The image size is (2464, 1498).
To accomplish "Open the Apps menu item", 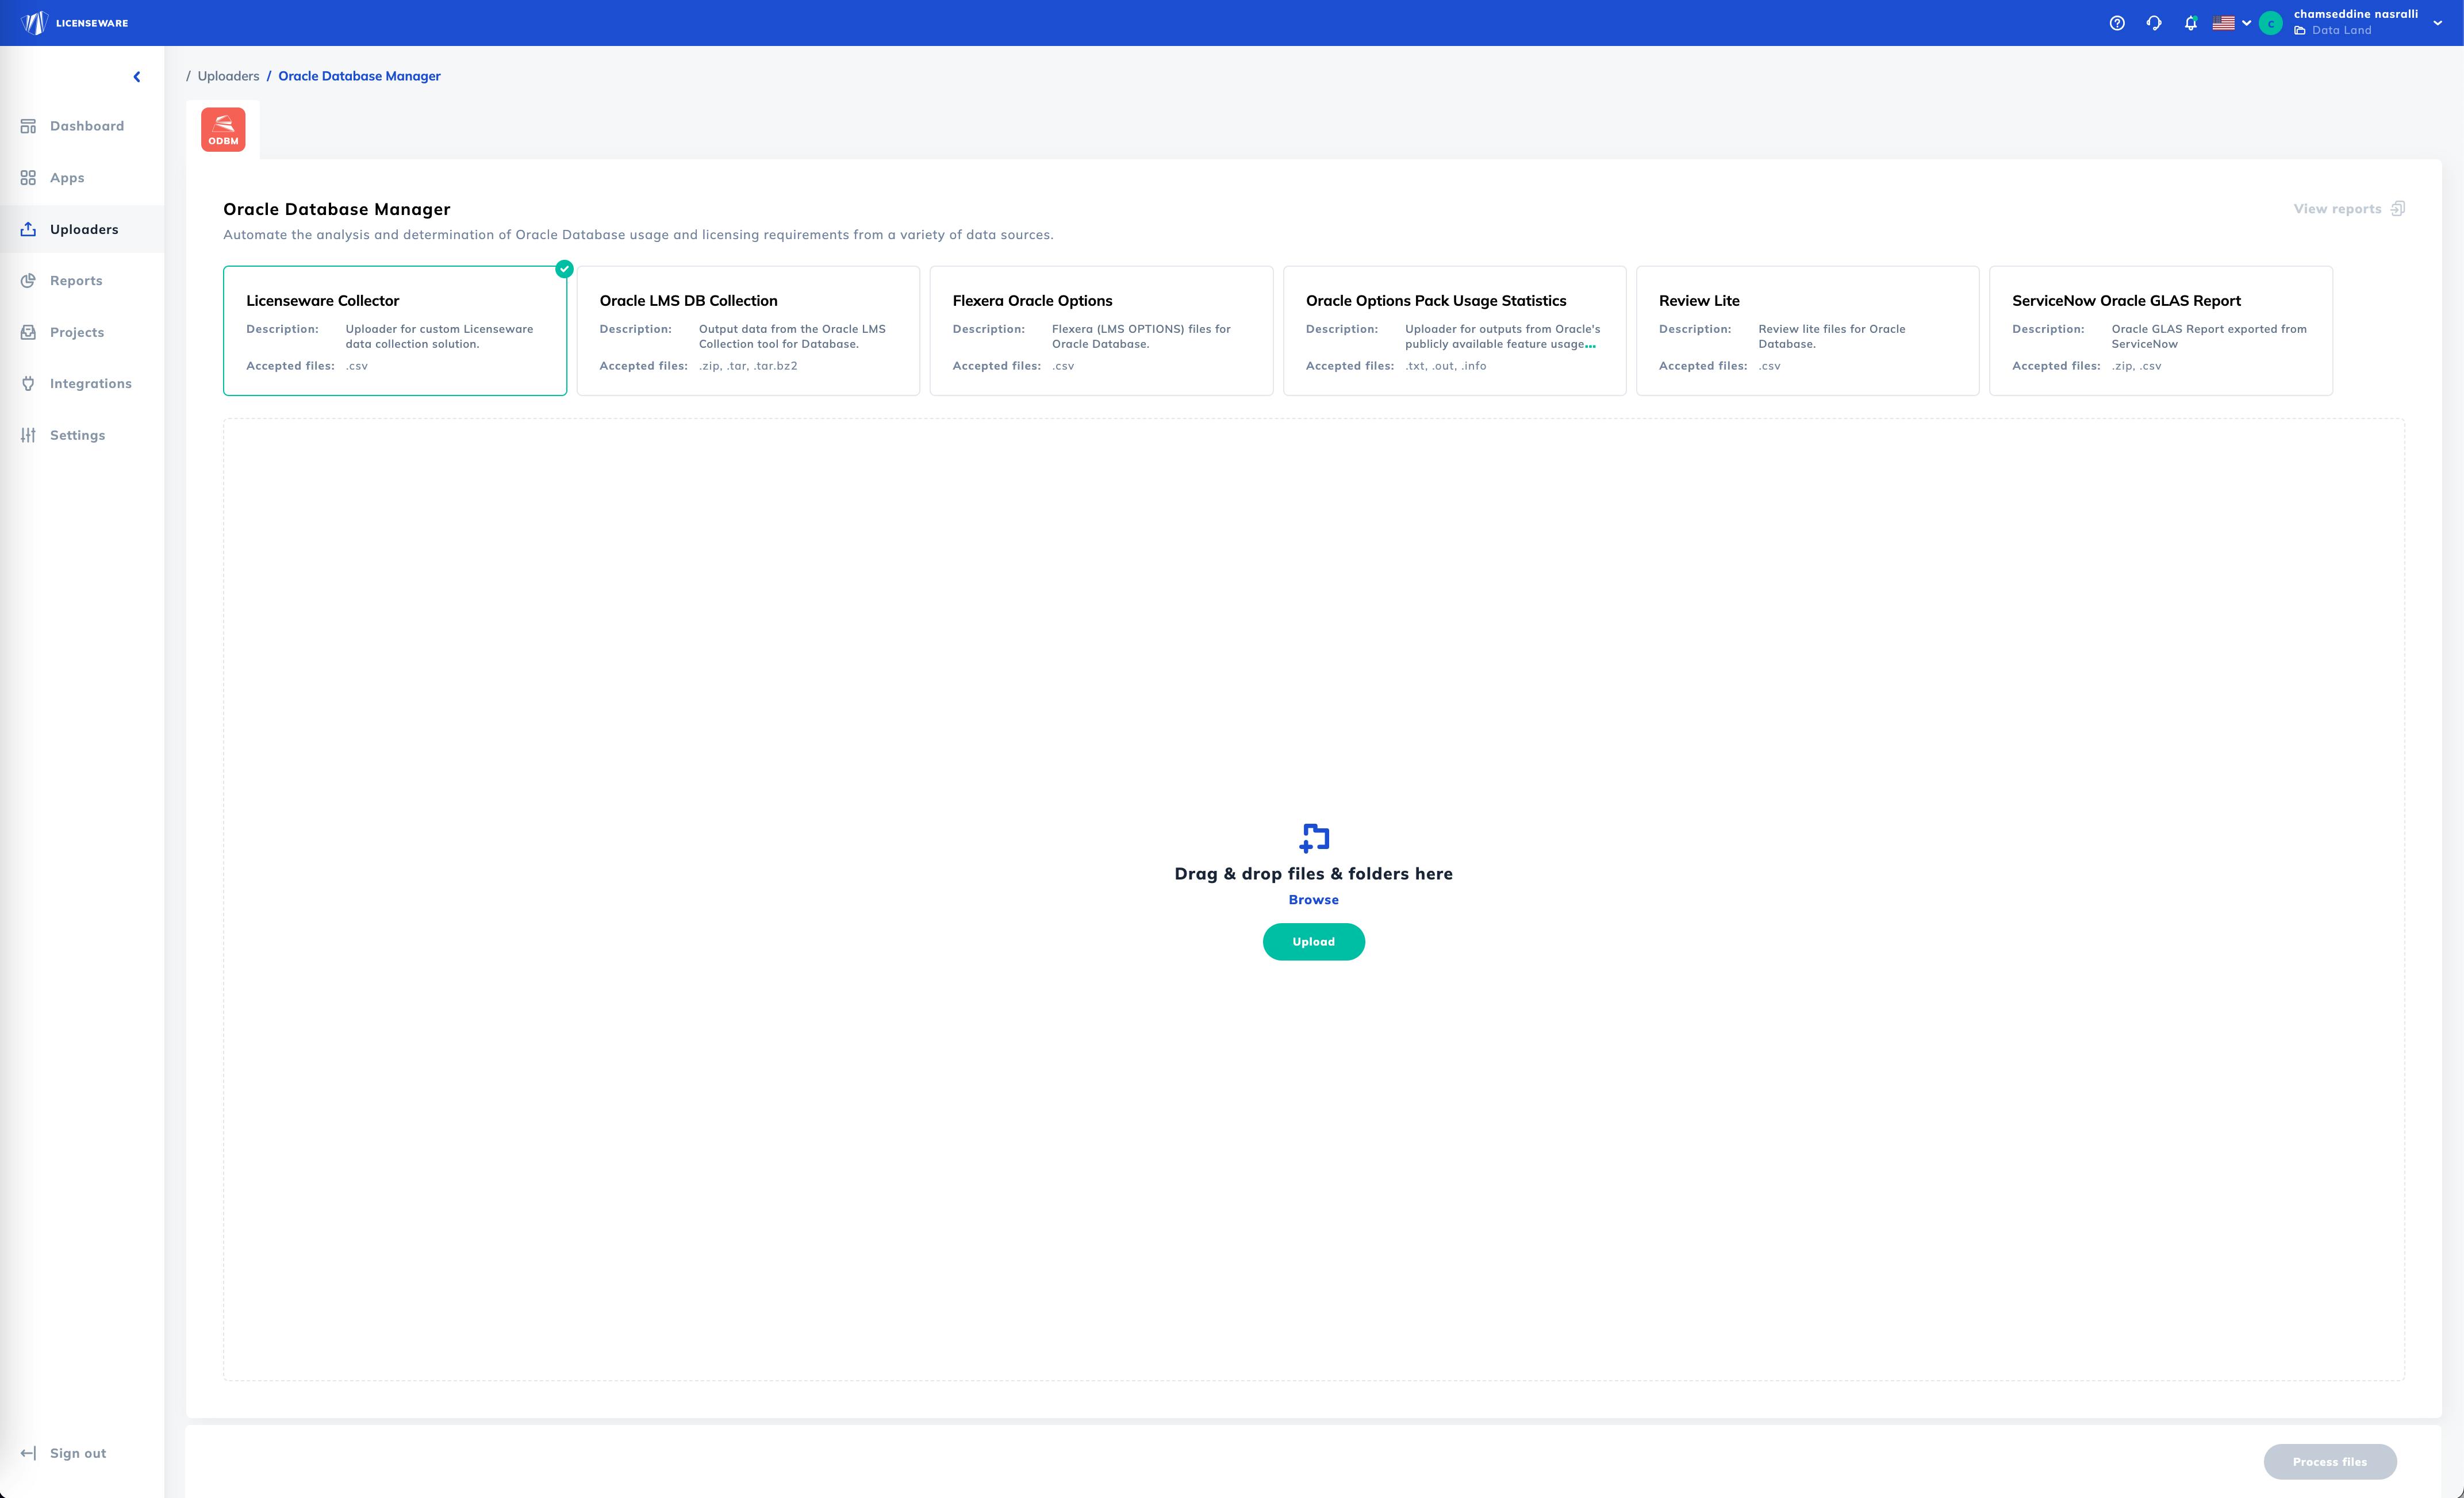I will (82, 178).
